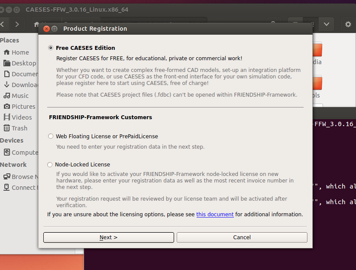The height and width of the screenshot is (270, 356).
Task: Click the 'FRIENDSHIP-Framework Customers' heading
Action: pos(100,117)
